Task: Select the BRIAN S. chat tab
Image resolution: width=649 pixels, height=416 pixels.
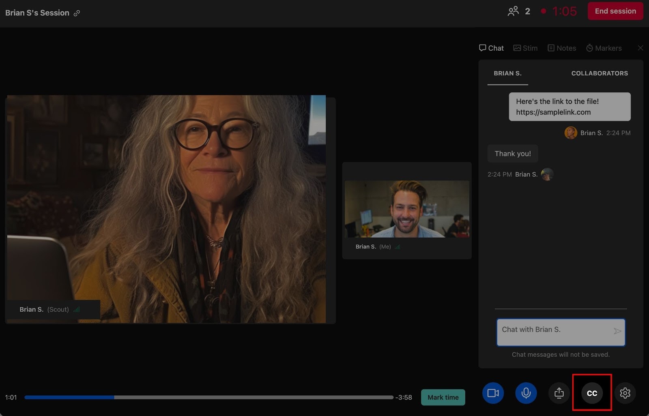Action: [507, 73]
